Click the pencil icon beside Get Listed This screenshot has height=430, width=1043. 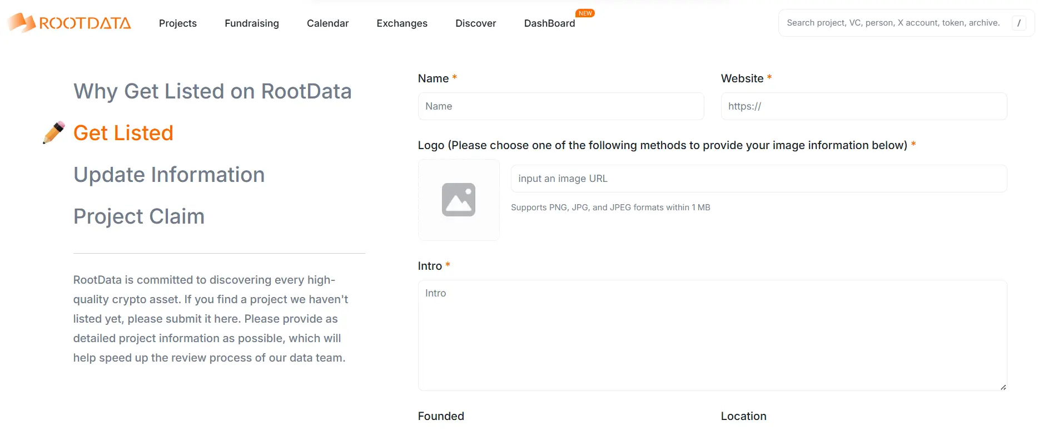click(54, 133)
